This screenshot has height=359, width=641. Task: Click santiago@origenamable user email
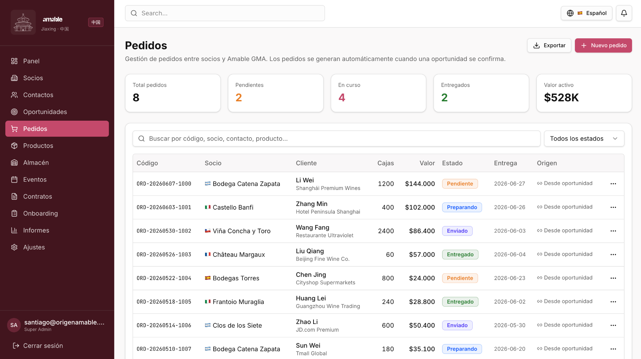[x=64, y=322]
